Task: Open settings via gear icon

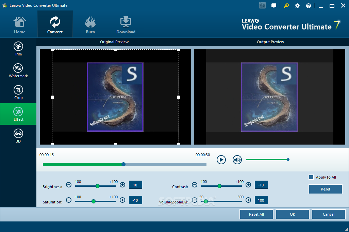Action: tap(297, 6)
